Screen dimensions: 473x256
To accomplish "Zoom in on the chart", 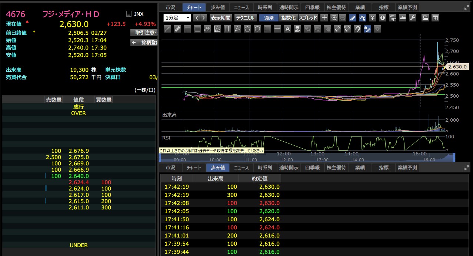I will tap(334, 18).
